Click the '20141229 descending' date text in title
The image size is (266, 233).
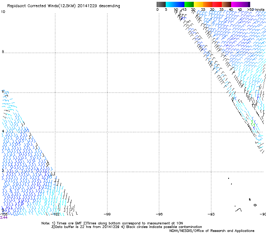point(98,6)
